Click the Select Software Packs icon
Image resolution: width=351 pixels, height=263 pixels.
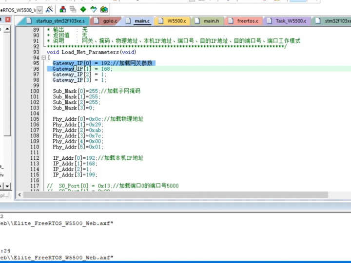pyautogui.click(x=94, y=9)
